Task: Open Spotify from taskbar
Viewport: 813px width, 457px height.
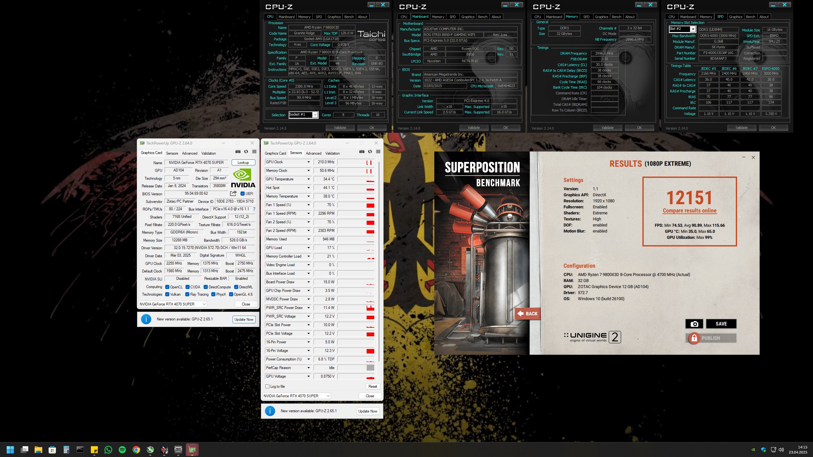Action: [x=122, y=450]
